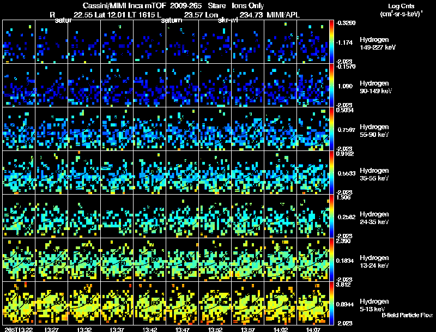Select the 149-227 keV panel at 14:07

click(x=313, y=42)
